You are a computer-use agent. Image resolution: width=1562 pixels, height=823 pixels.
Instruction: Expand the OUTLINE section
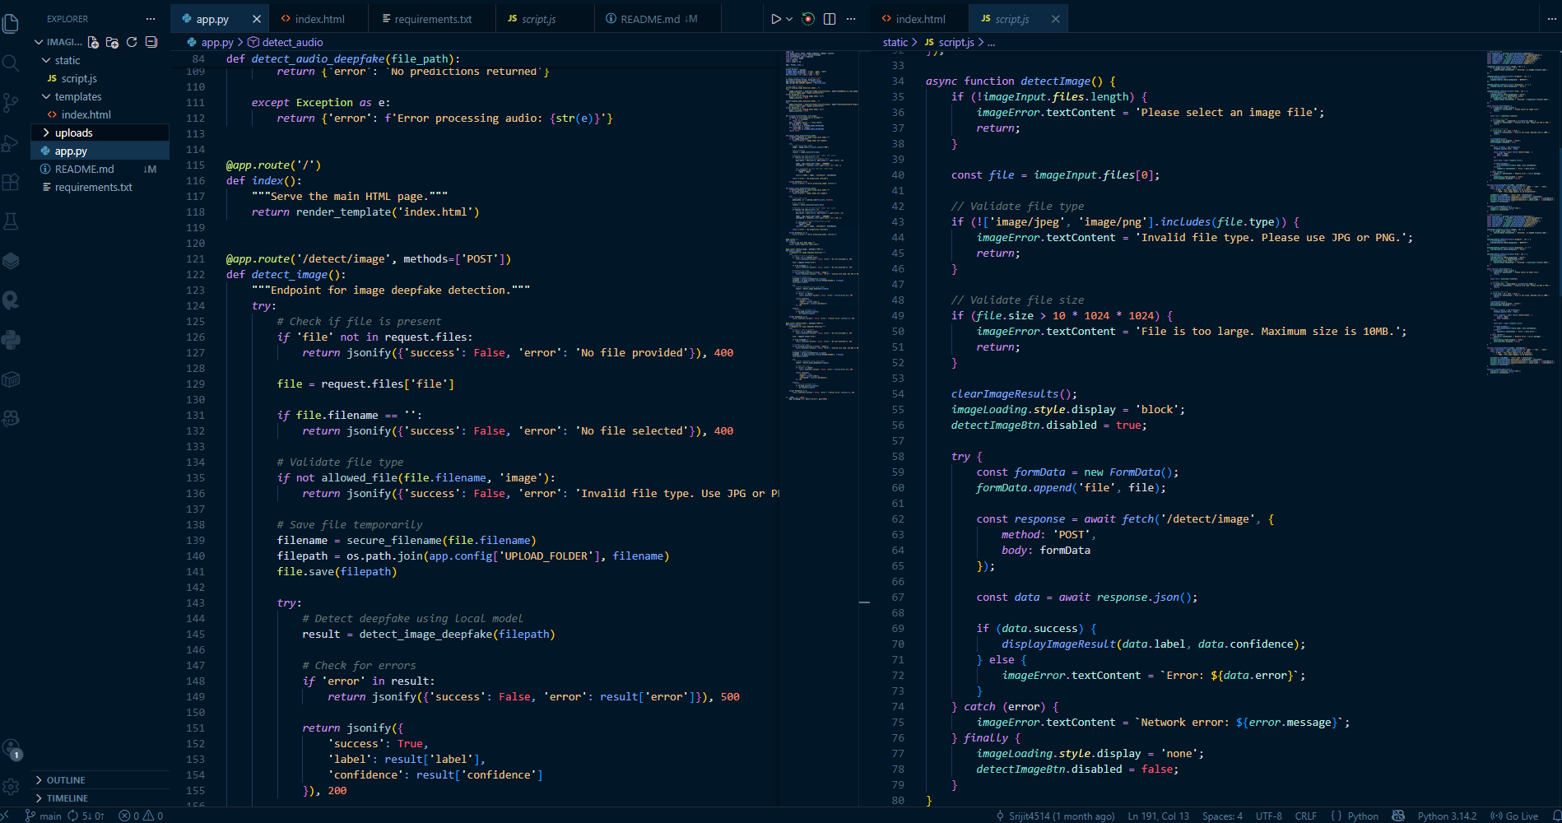coord(66,779)
